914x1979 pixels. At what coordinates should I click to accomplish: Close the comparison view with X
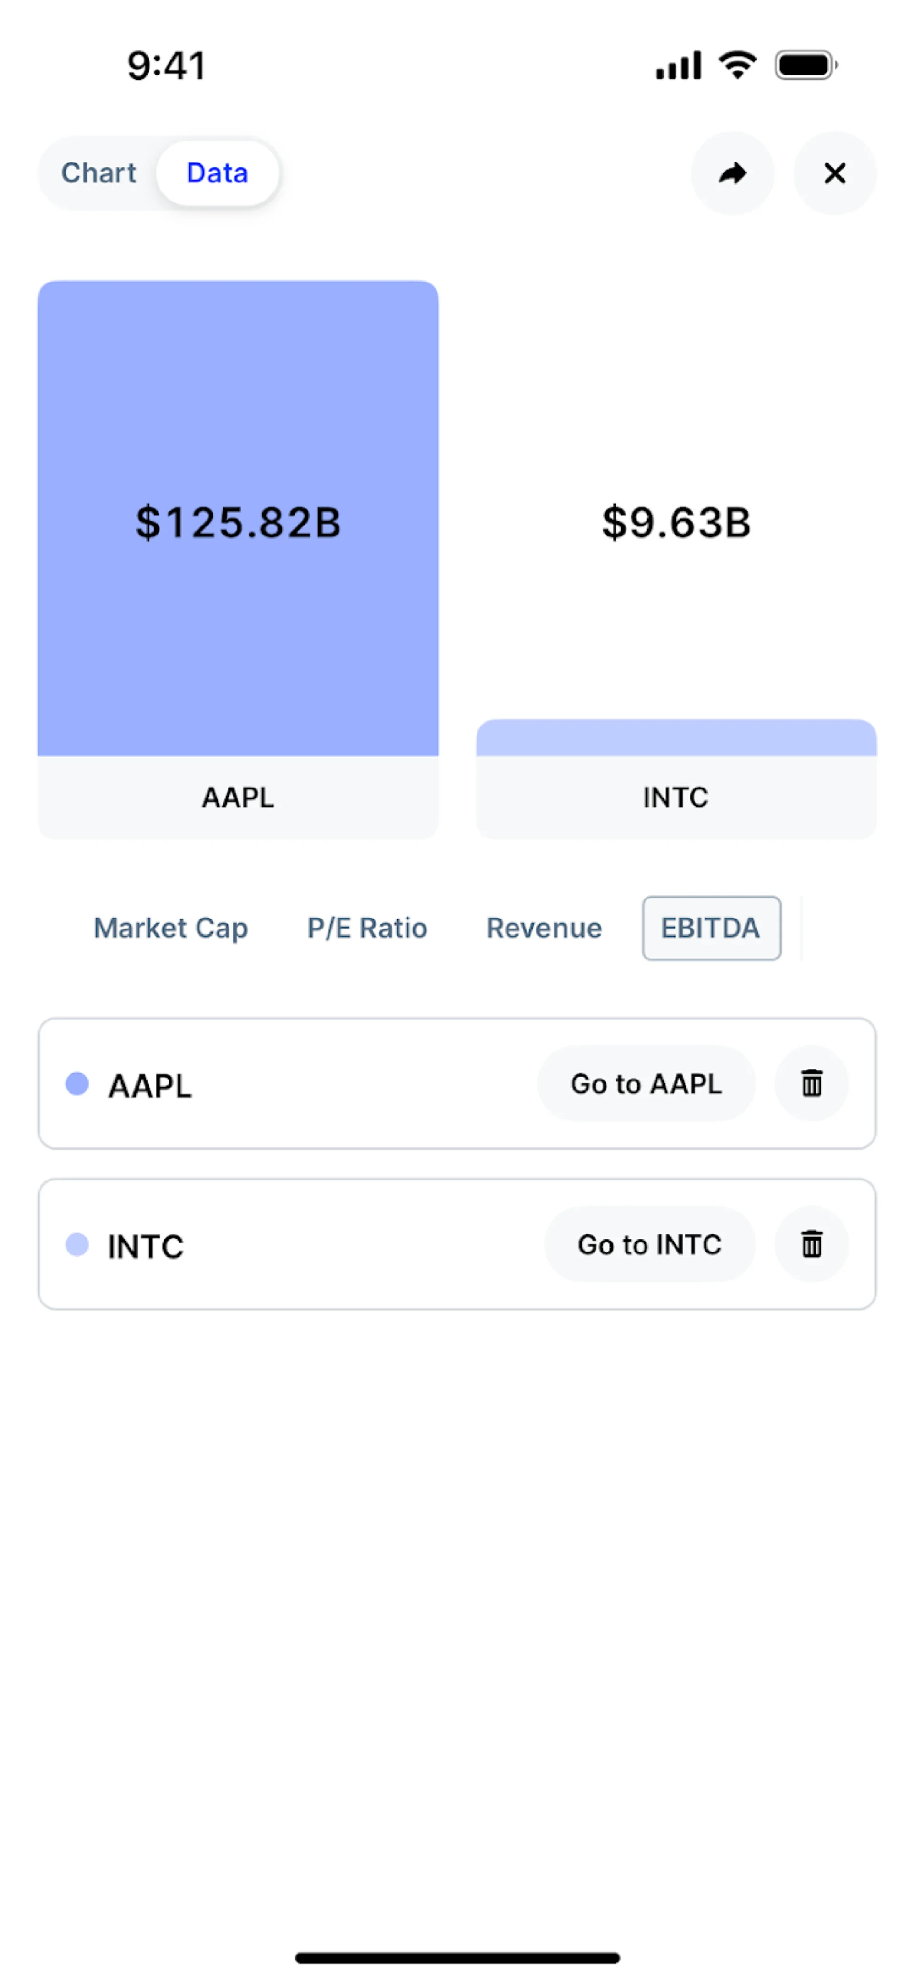834,173
